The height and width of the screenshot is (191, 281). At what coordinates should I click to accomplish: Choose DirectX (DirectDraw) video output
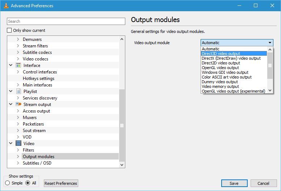(x=234, y=58)
